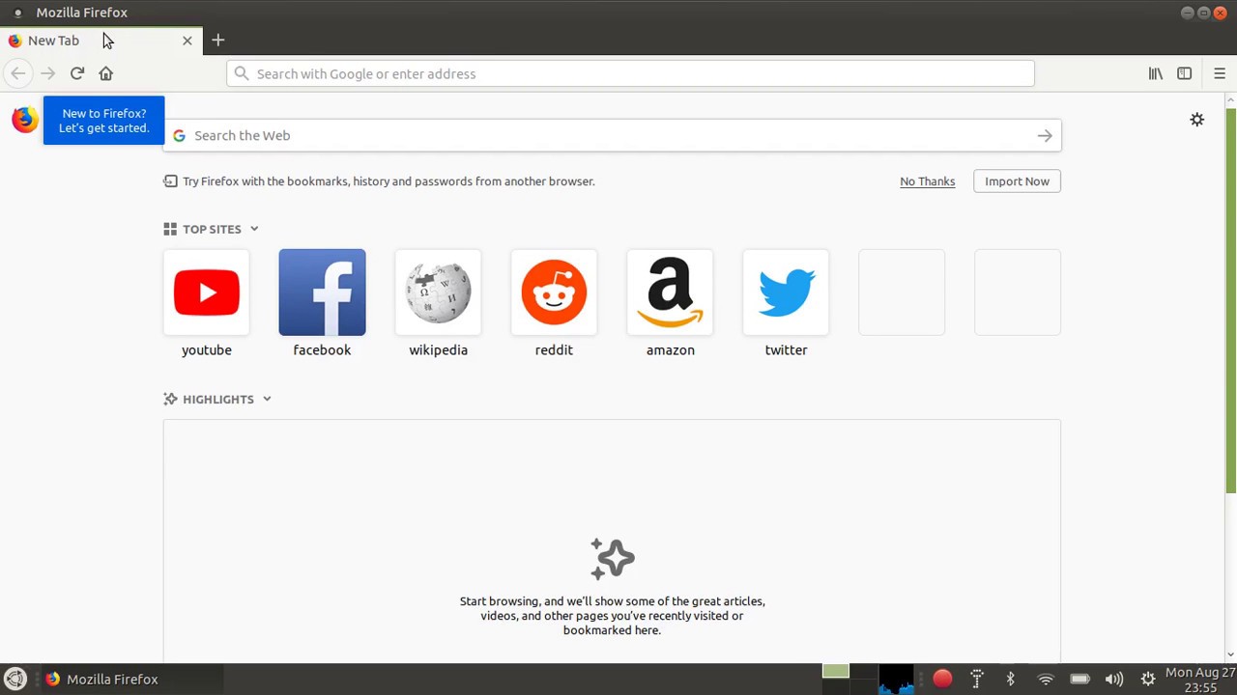Click the red record tray icon
Image resolution: width=1237 pixels, height=695 pixels.
(942, 679)
